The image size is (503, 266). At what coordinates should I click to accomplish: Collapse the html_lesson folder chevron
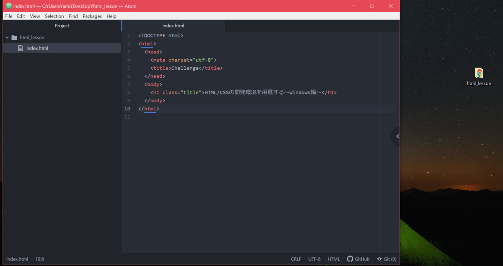[7, 37]
